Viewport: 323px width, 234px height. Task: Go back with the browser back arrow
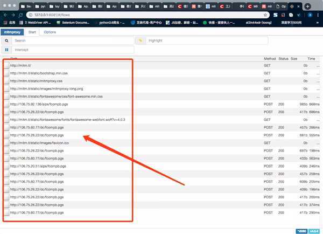(x=5, y=15)
